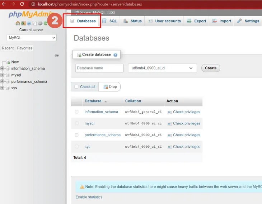This screenshot has width=262, height=204.
Task: Open mysql link in the databases table
Action: tap(89, 124)
